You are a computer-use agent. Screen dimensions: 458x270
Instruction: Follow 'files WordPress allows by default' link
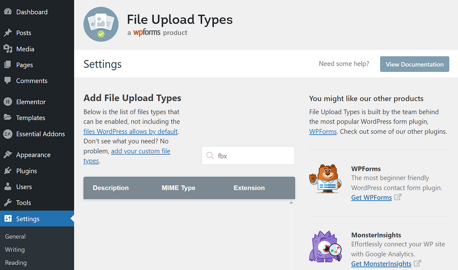click(131, 131)
